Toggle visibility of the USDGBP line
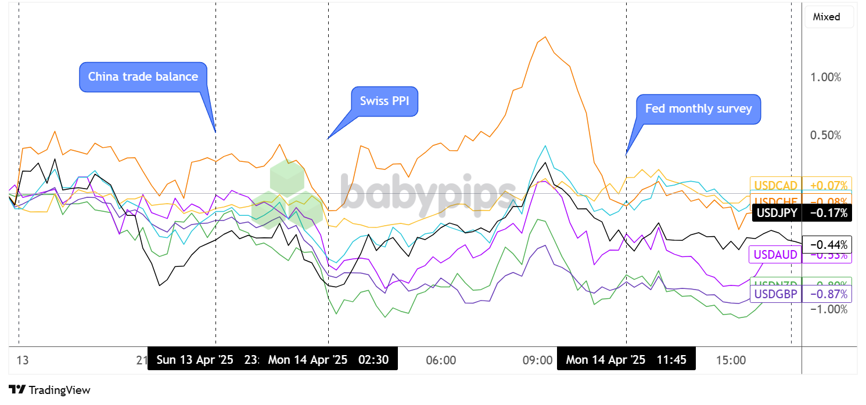This screenshot has width=866, height=405. point(775,294)
